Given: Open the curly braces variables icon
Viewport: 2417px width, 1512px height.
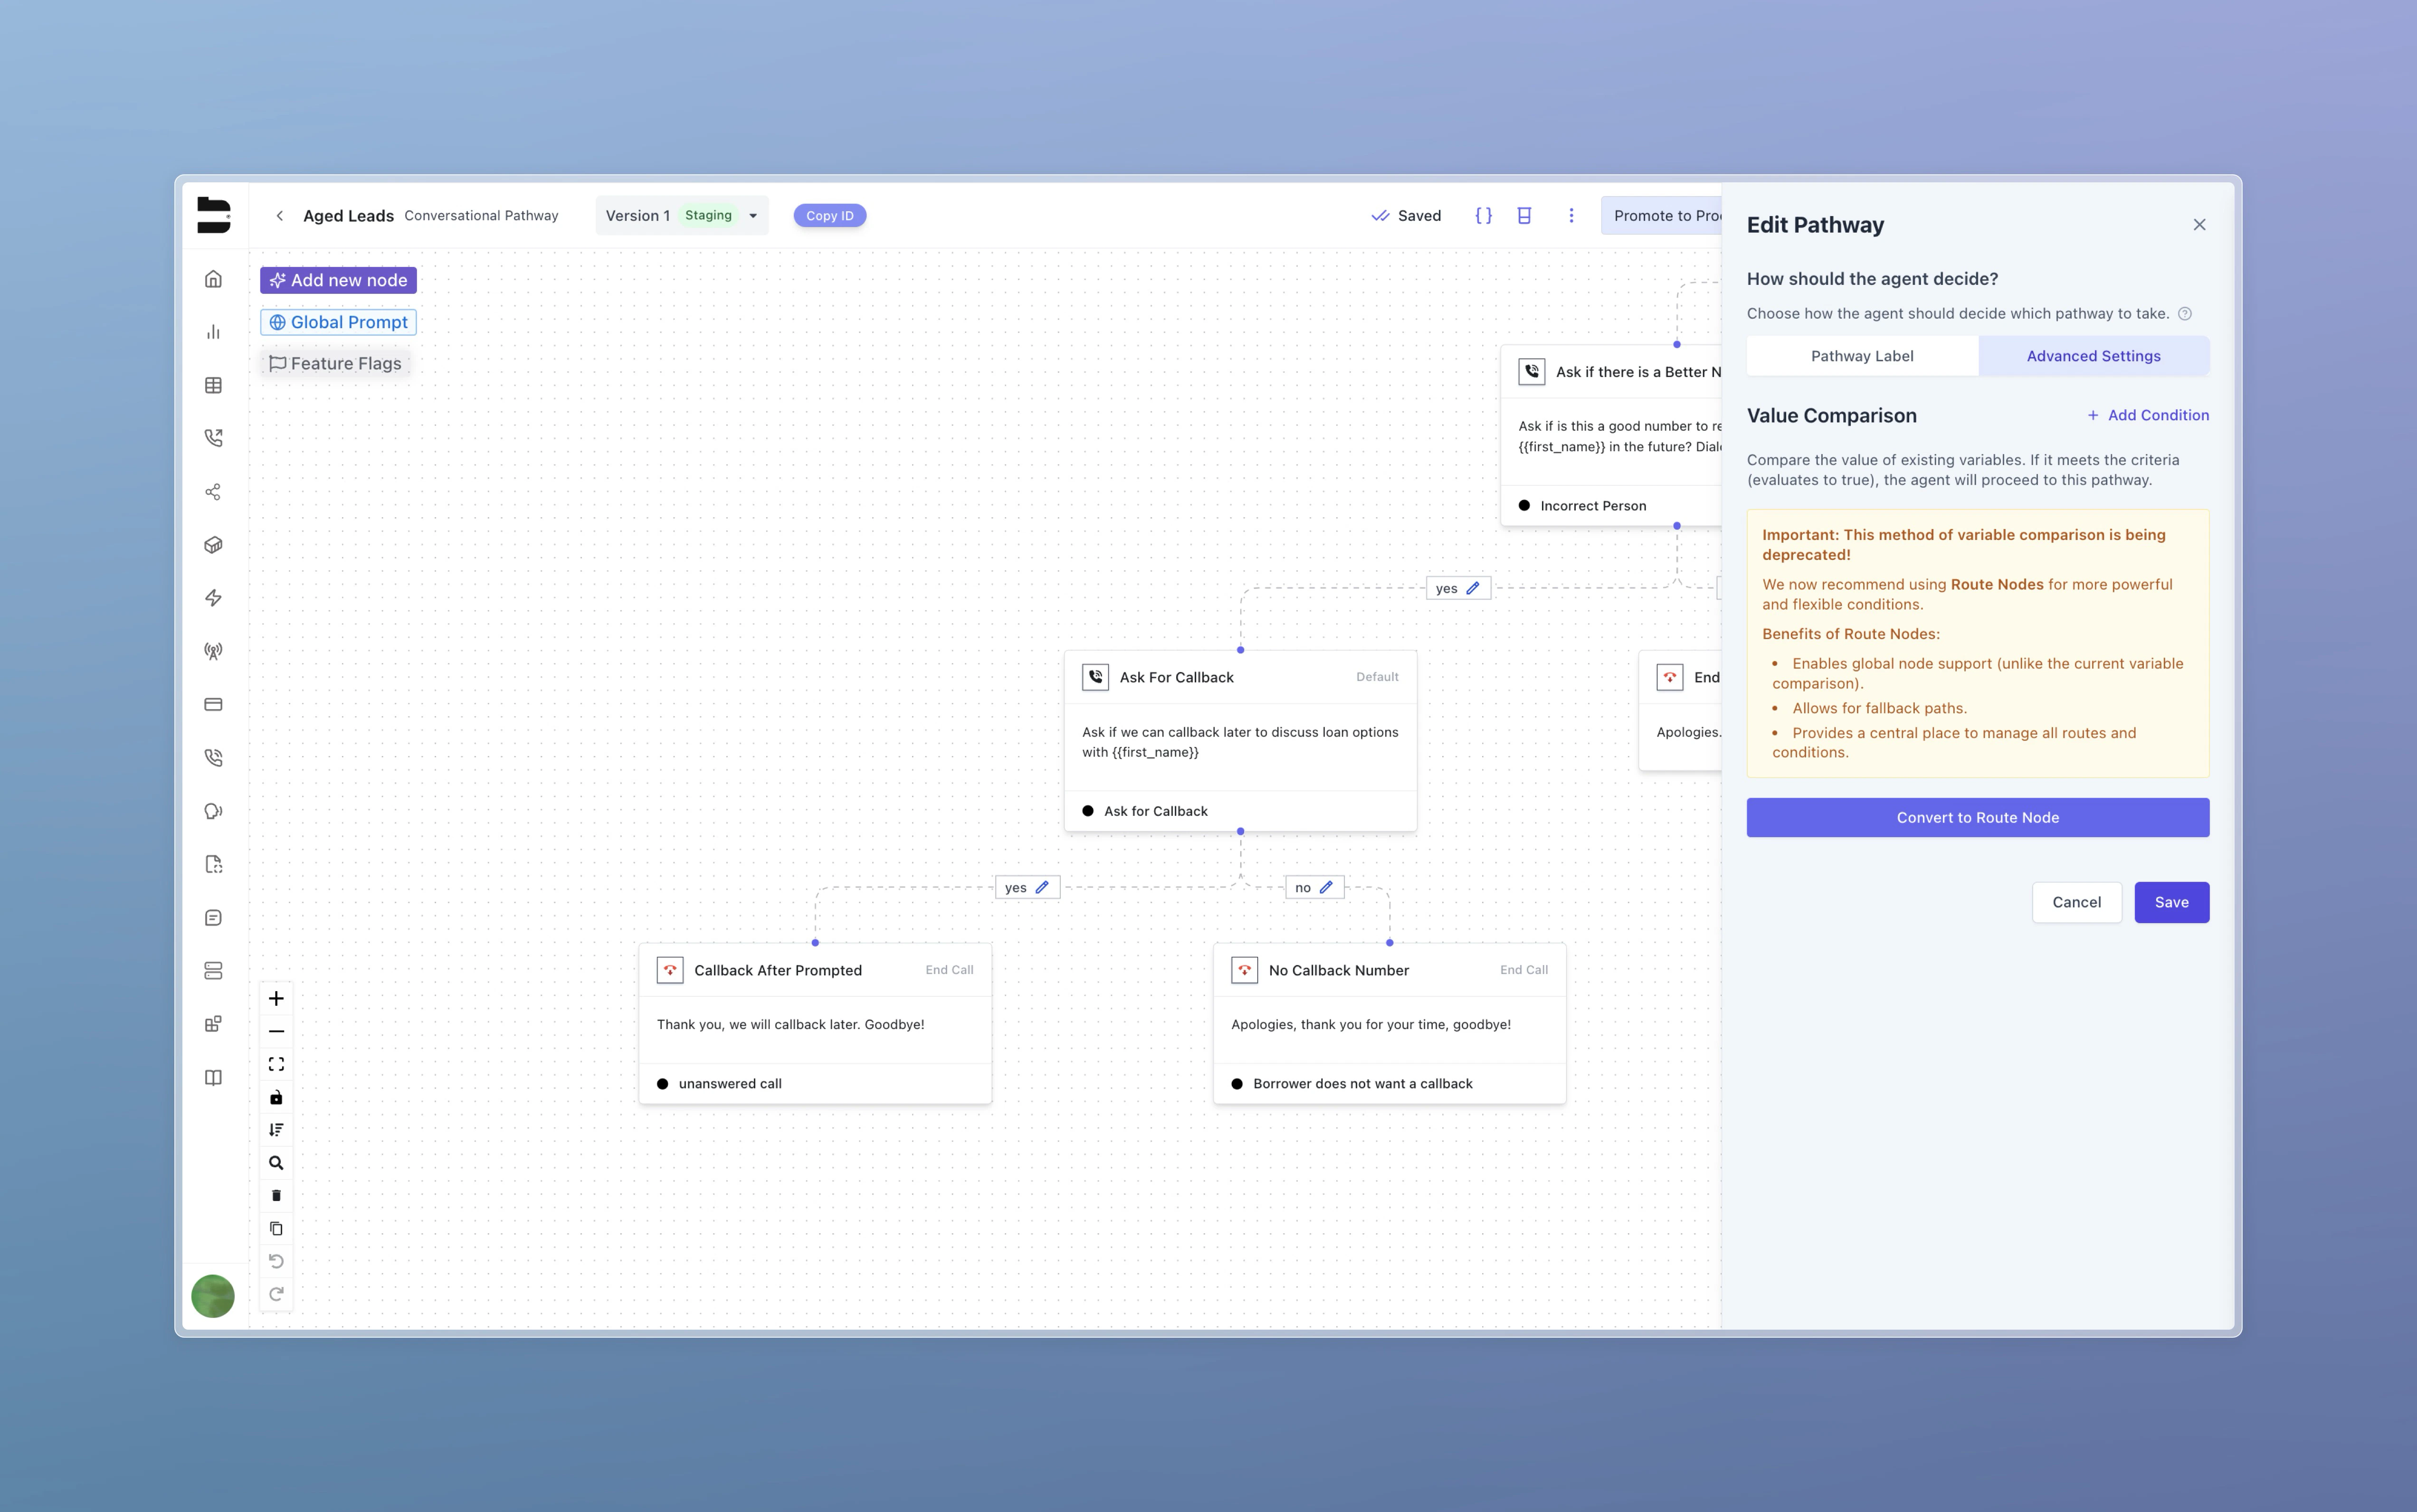Looking at the screenshot, I should (1484, 216).
